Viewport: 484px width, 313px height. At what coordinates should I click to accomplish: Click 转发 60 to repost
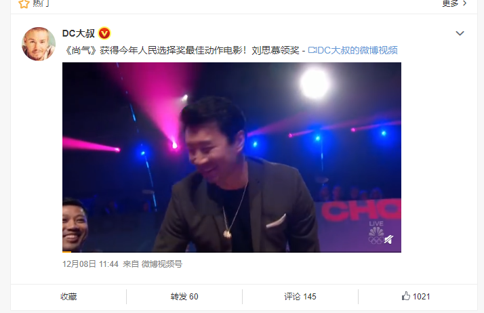[x=184, y=297]
